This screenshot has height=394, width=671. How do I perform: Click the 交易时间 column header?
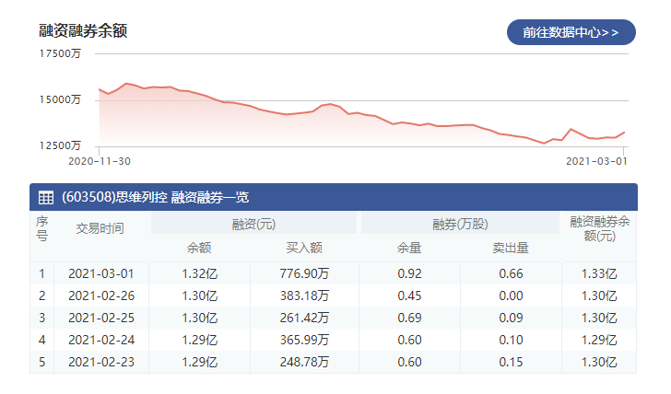point(100,228)
